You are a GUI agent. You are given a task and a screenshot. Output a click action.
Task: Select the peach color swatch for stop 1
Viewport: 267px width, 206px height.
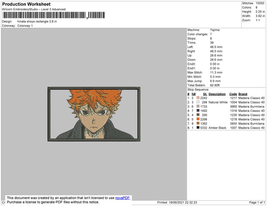point(198,98)
